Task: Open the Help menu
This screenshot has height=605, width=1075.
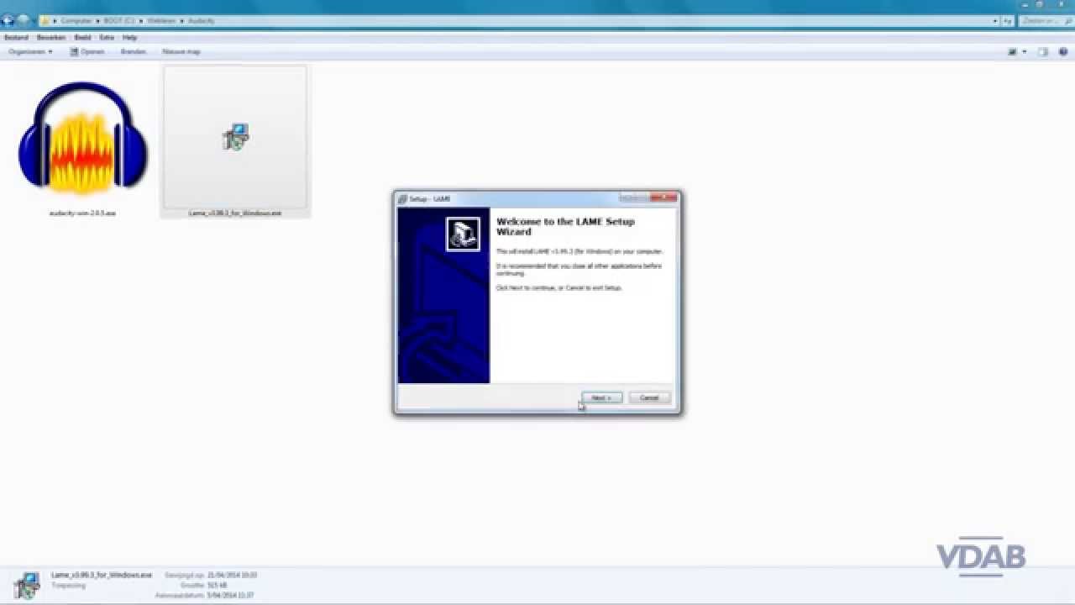Action: (129, 38)
